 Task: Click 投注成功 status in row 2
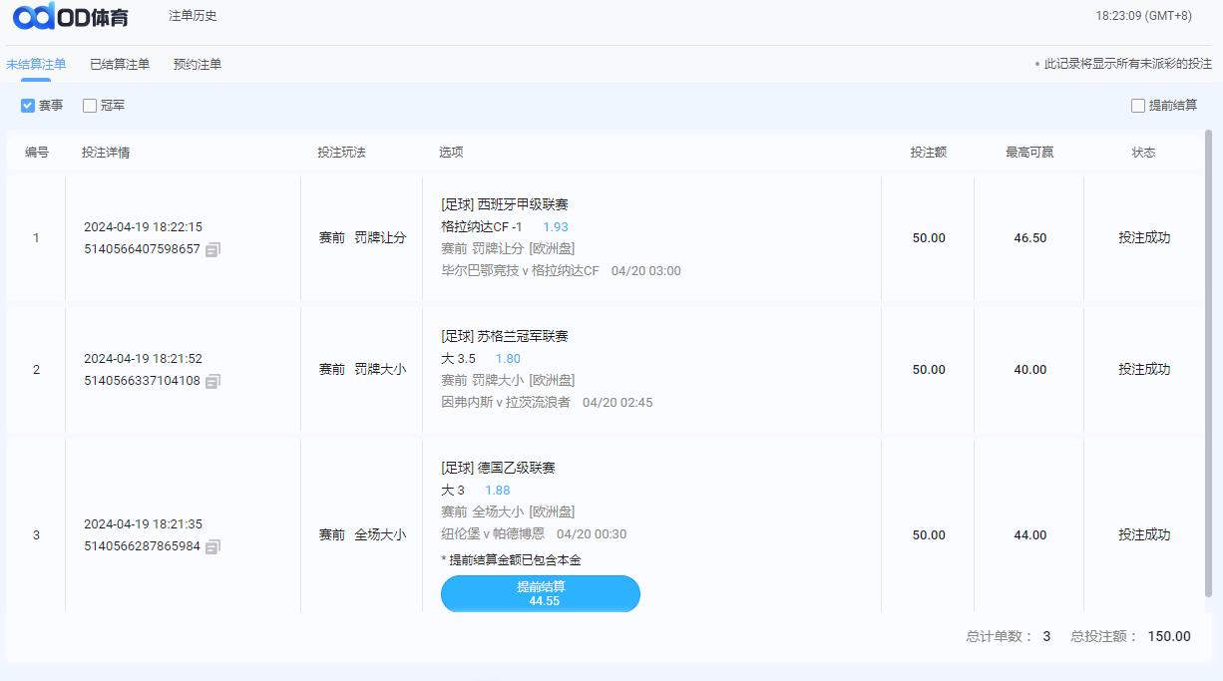click(x=1144, y=370)
